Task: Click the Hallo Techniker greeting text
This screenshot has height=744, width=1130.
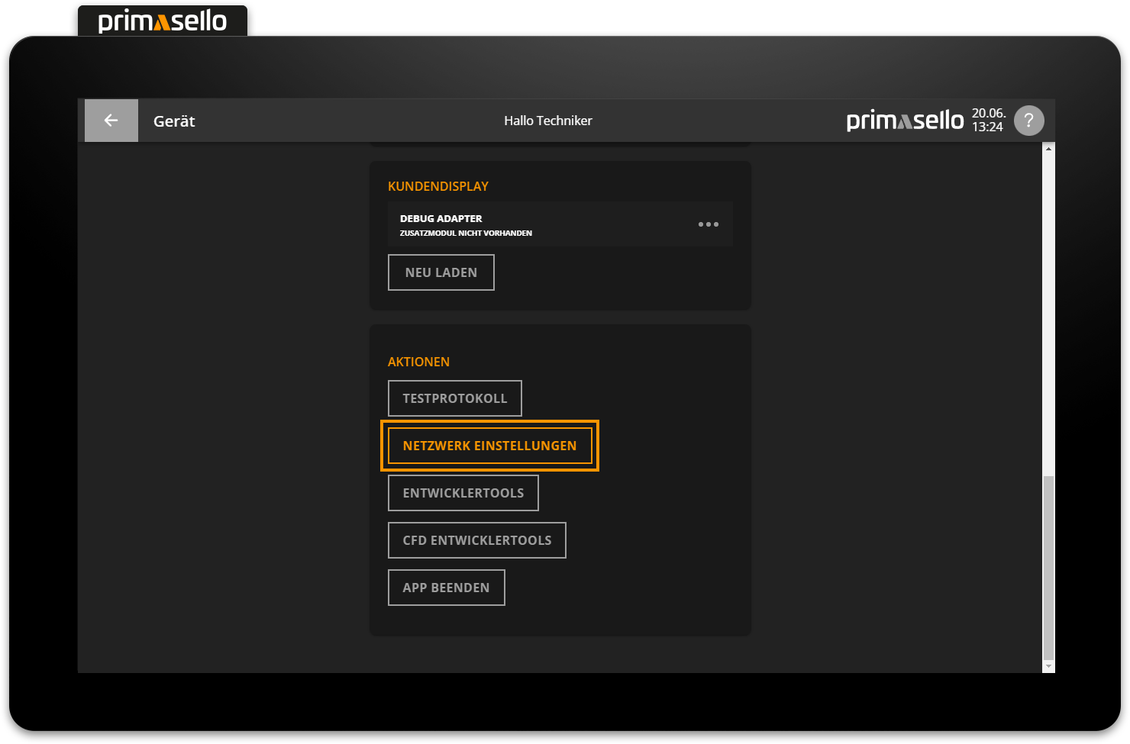Action: (547, 120)
